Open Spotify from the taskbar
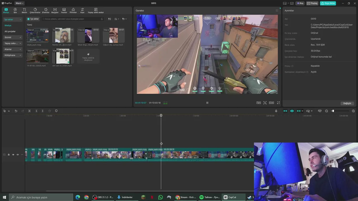This screenshot has height=201, width=358. click(x=209, y=197)
